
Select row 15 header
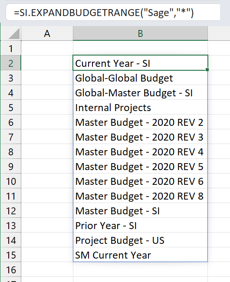(10, 255)
